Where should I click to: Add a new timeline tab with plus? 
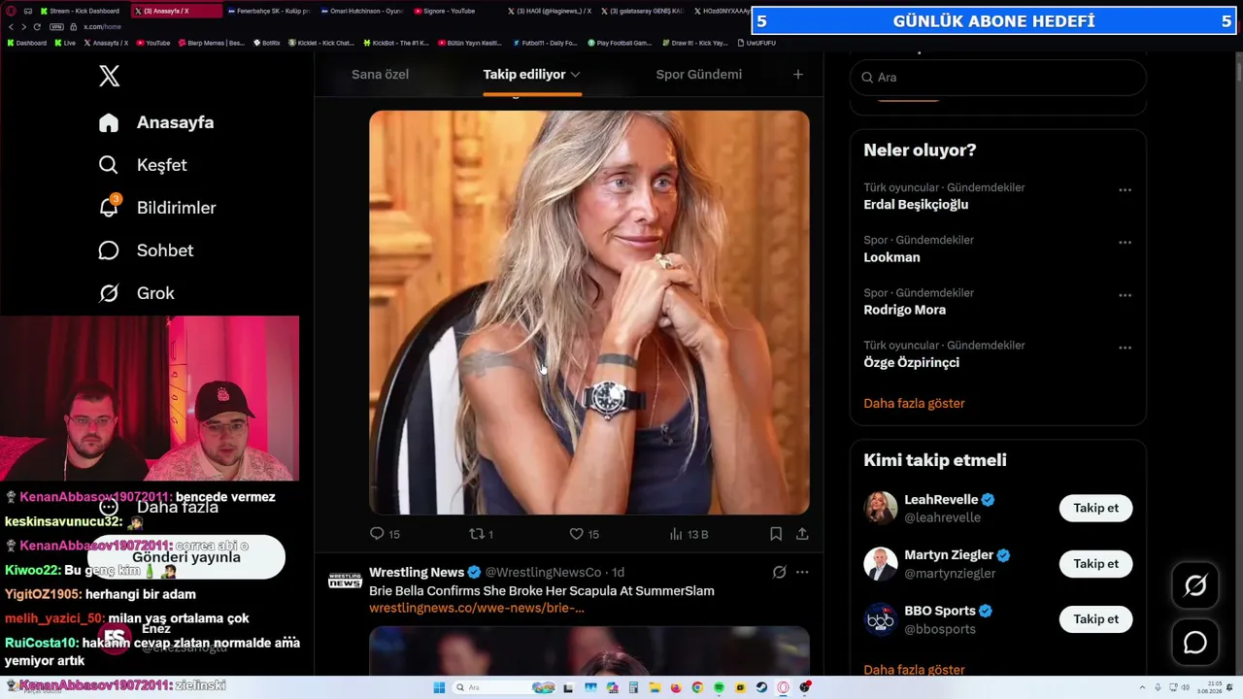coord(798,74)
